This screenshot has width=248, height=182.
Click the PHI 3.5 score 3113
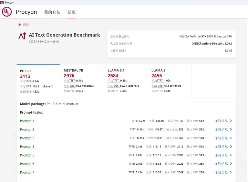tap(25, 76)
